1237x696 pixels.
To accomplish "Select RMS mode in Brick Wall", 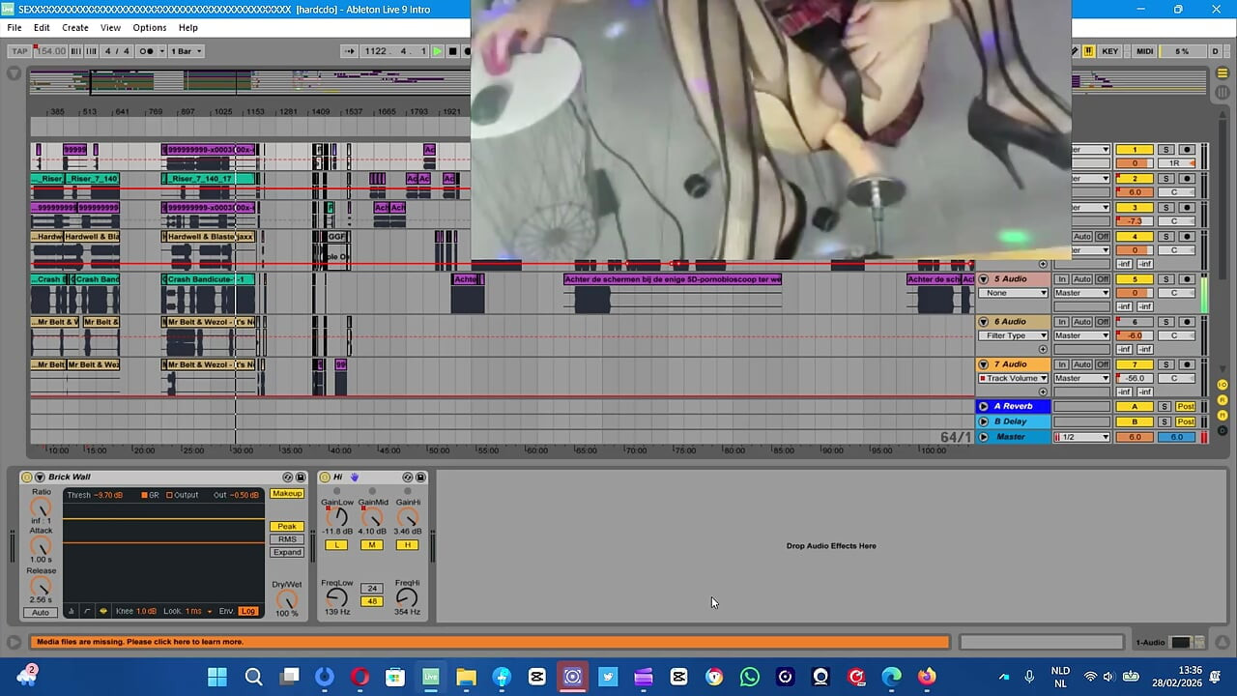I will click(x=287, y=539).
